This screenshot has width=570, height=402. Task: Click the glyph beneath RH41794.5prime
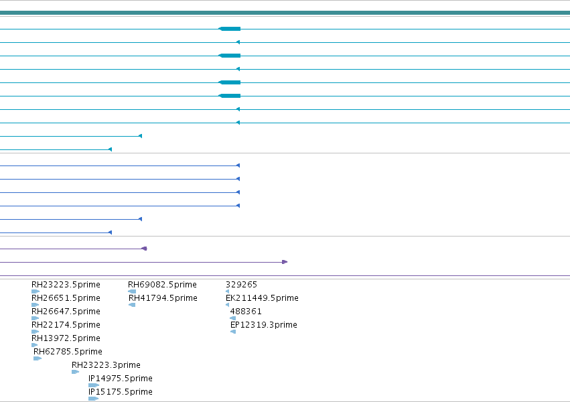pyautogui.click(x=132, y=305)
